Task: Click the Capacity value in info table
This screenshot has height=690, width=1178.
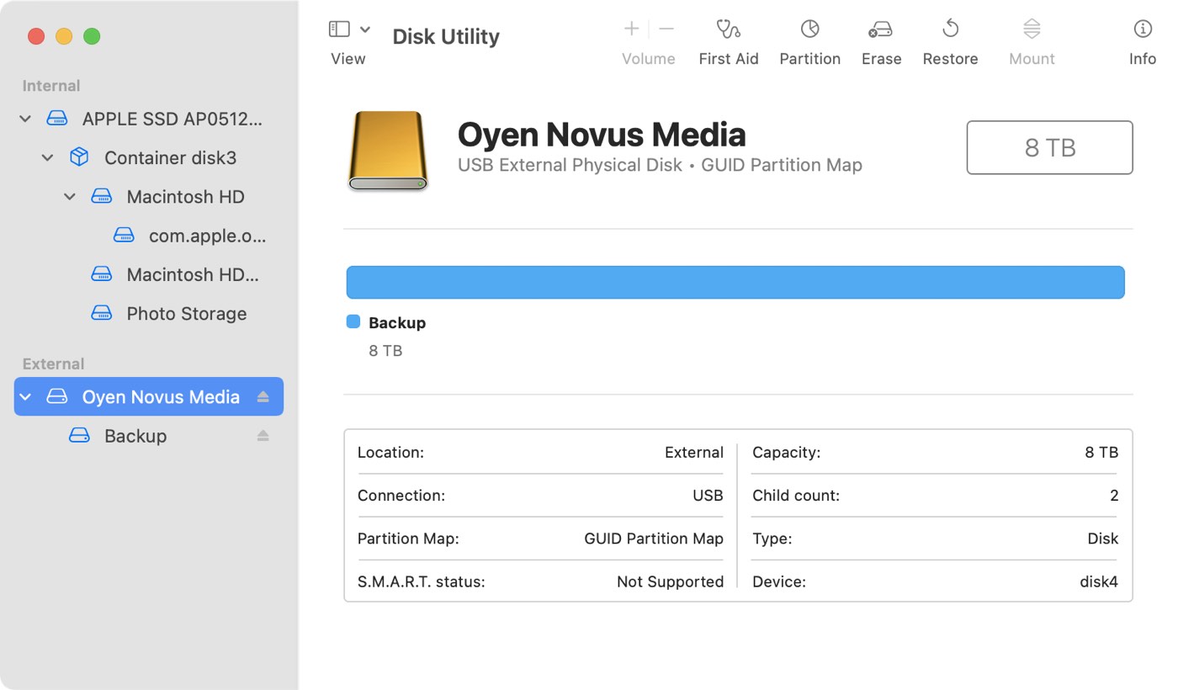Action: coord(1101,453)
